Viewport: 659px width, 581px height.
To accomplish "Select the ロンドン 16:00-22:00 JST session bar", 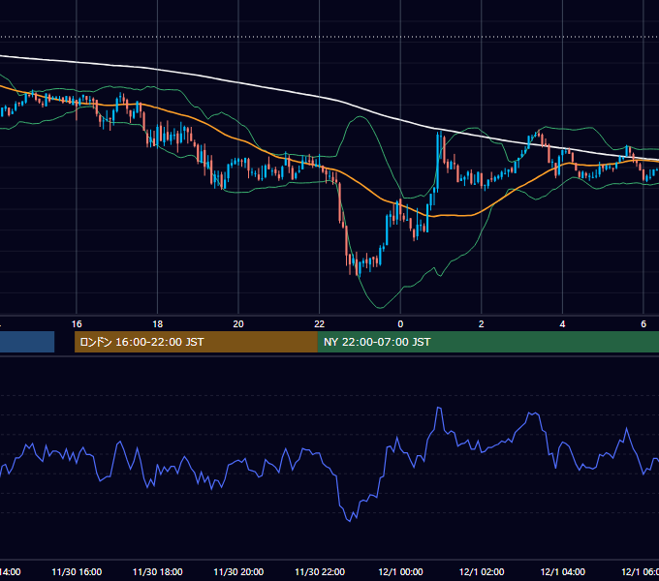I will tap(196, 342).
